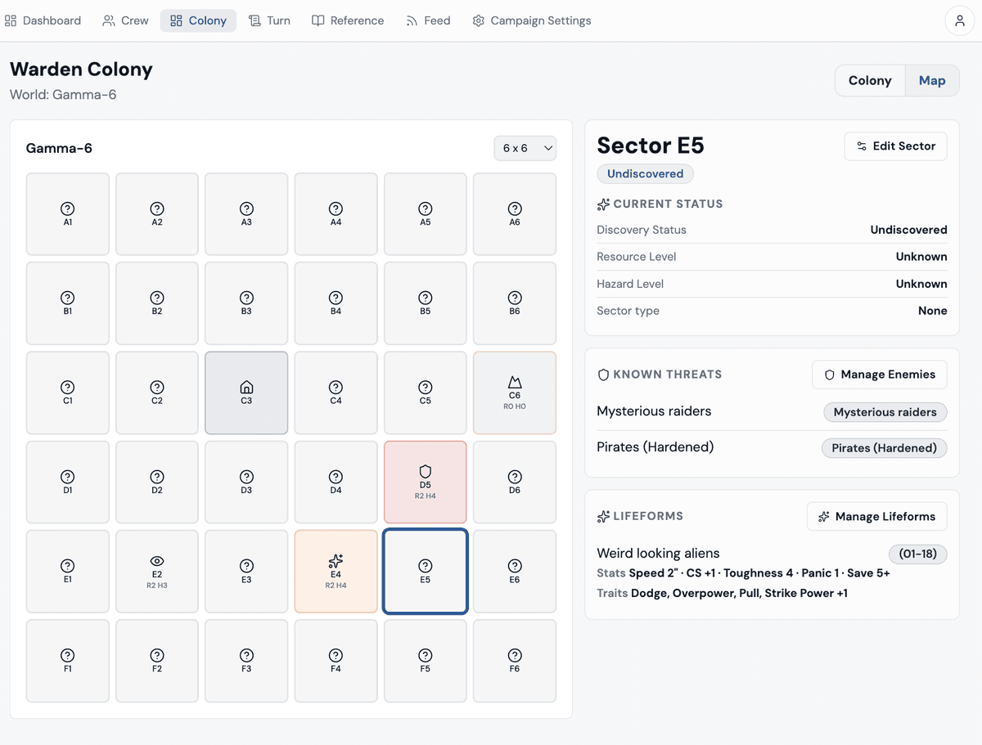Open the Reference tab
The image size is (982, 745).
(348, 20)
